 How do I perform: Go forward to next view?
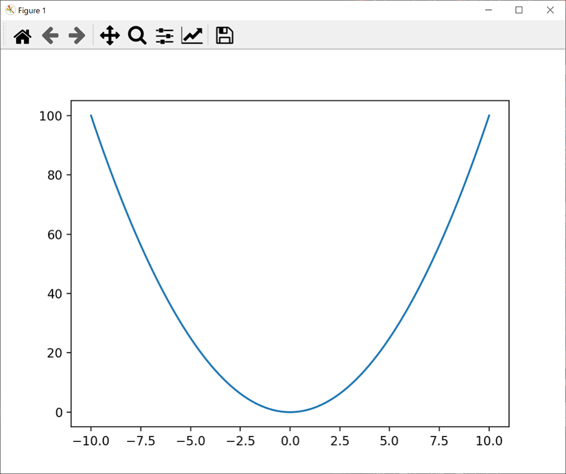pos(77,36)
